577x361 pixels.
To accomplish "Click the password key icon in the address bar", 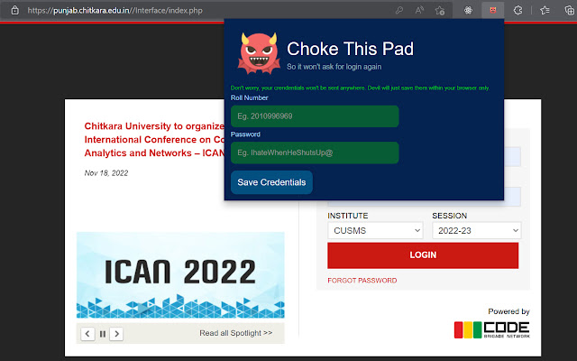I will pyautogui.click(x=399, y=10).
